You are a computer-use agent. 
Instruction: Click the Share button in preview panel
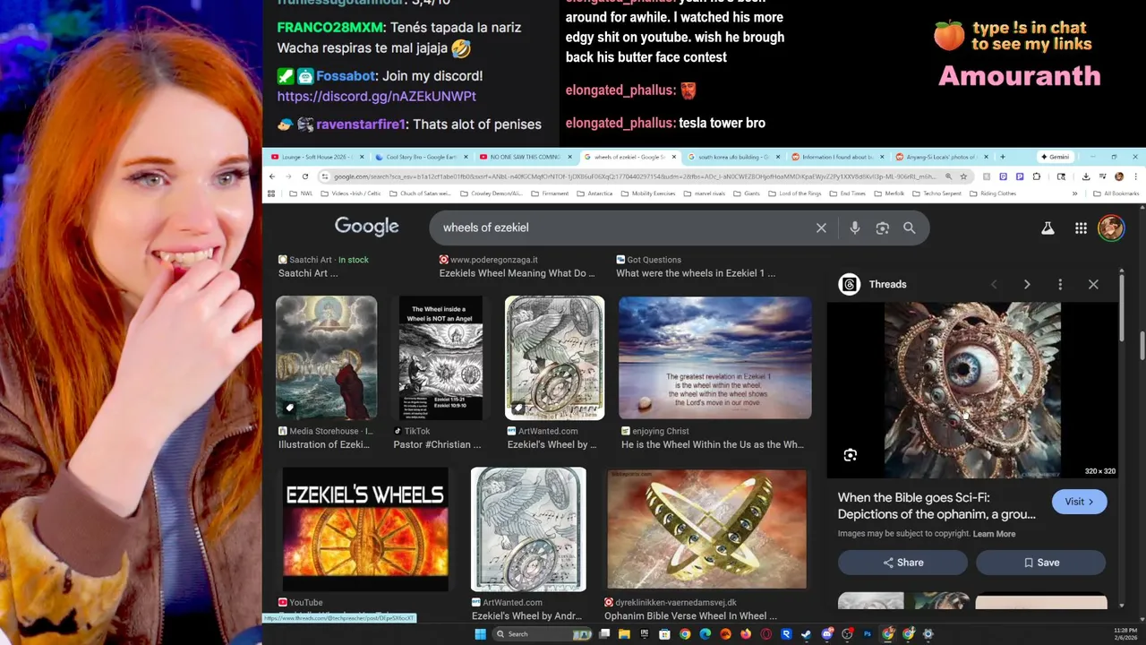902,563
